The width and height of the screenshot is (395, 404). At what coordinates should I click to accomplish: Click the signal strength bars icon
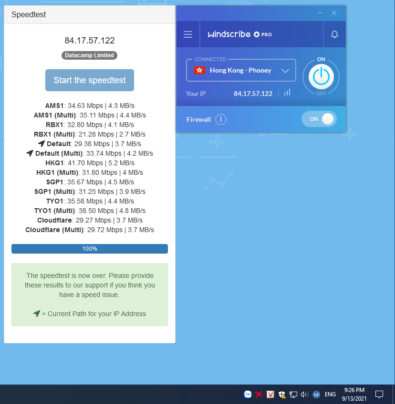point(287,93)
